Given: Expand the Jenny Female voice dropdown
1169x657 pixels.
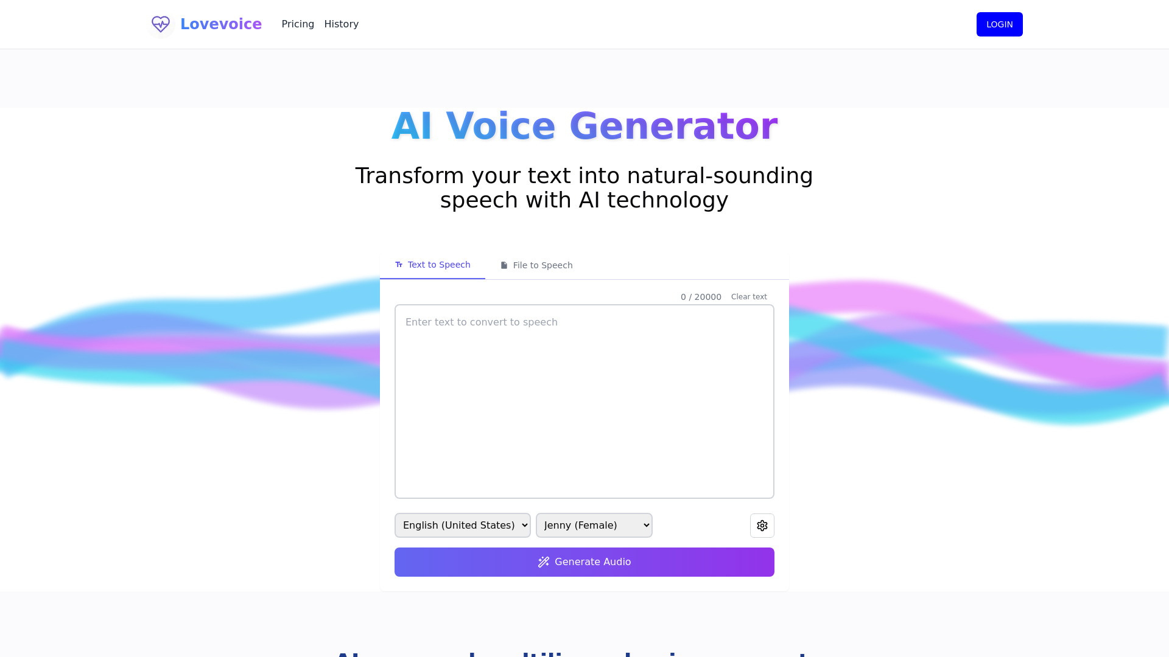Looking at the screenshot, I should click(594, 524).
